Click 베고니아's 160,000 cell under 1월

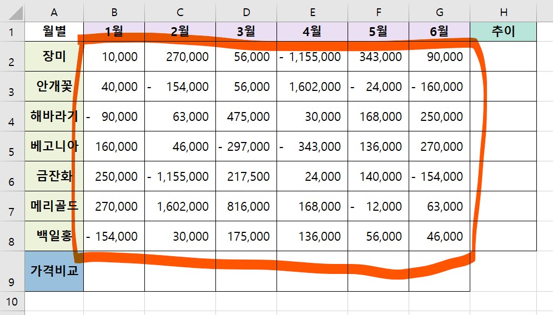pyautogui.click(x=114, y=146)
